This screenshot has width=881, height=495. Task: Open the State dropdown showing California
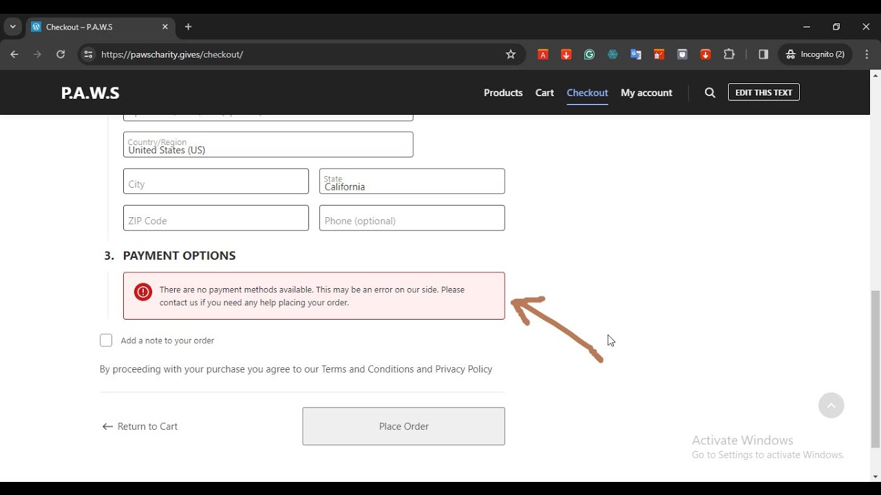412,181
